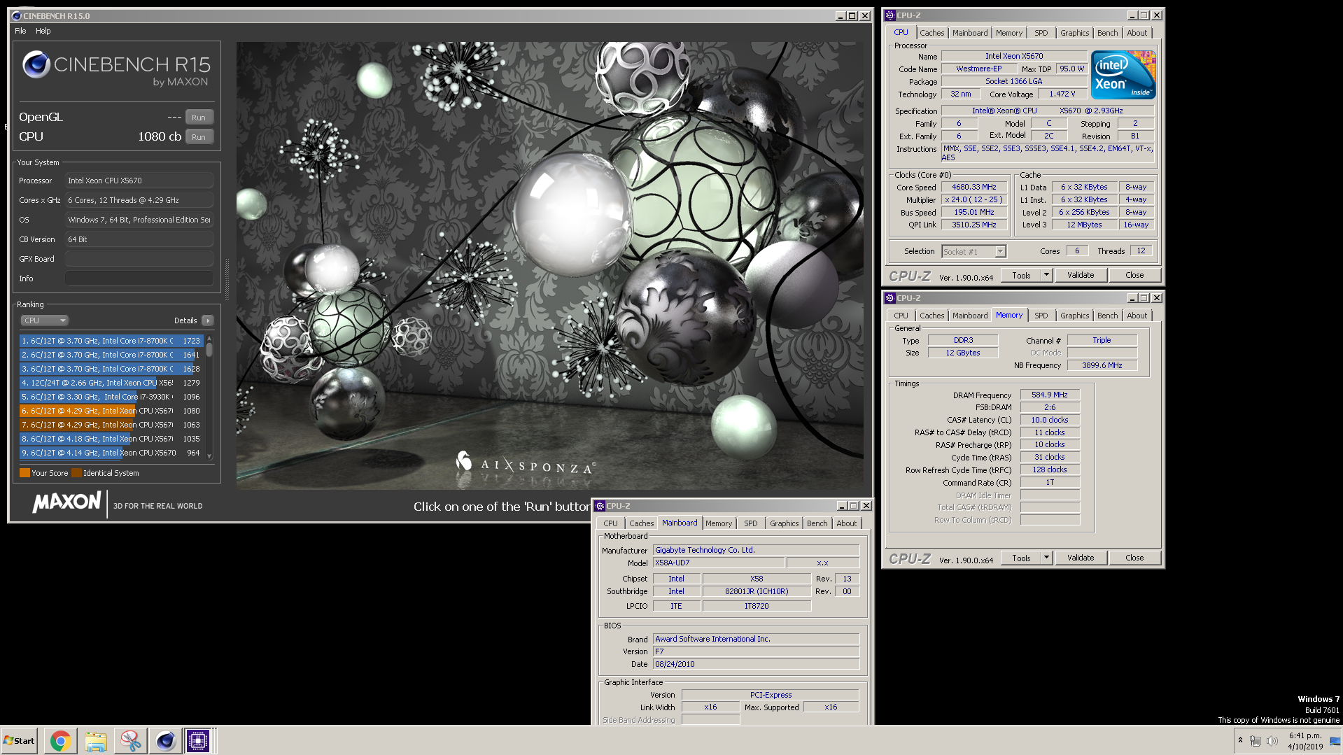Open Graphics tab in Memory CPU-Z window
Image resolution: width=1343 pixels, height=755 pixels.
1074,316
